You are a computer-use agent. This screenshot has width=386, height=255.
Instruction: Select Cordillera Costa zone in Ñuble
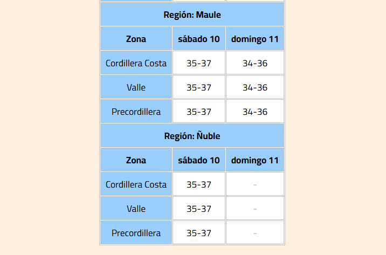pyautogui.click(x=136, y=184)
